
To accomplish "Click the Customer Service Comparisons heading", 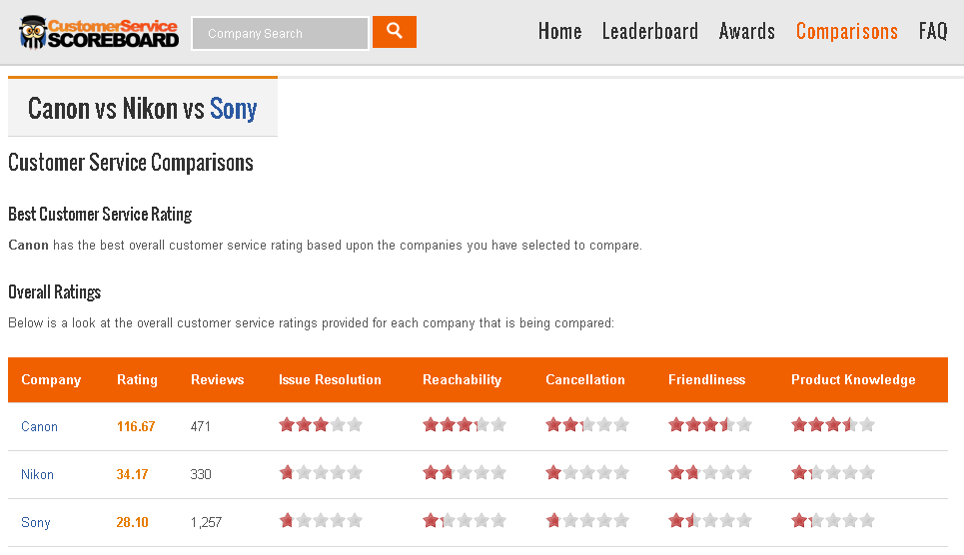I will (130, 163).
